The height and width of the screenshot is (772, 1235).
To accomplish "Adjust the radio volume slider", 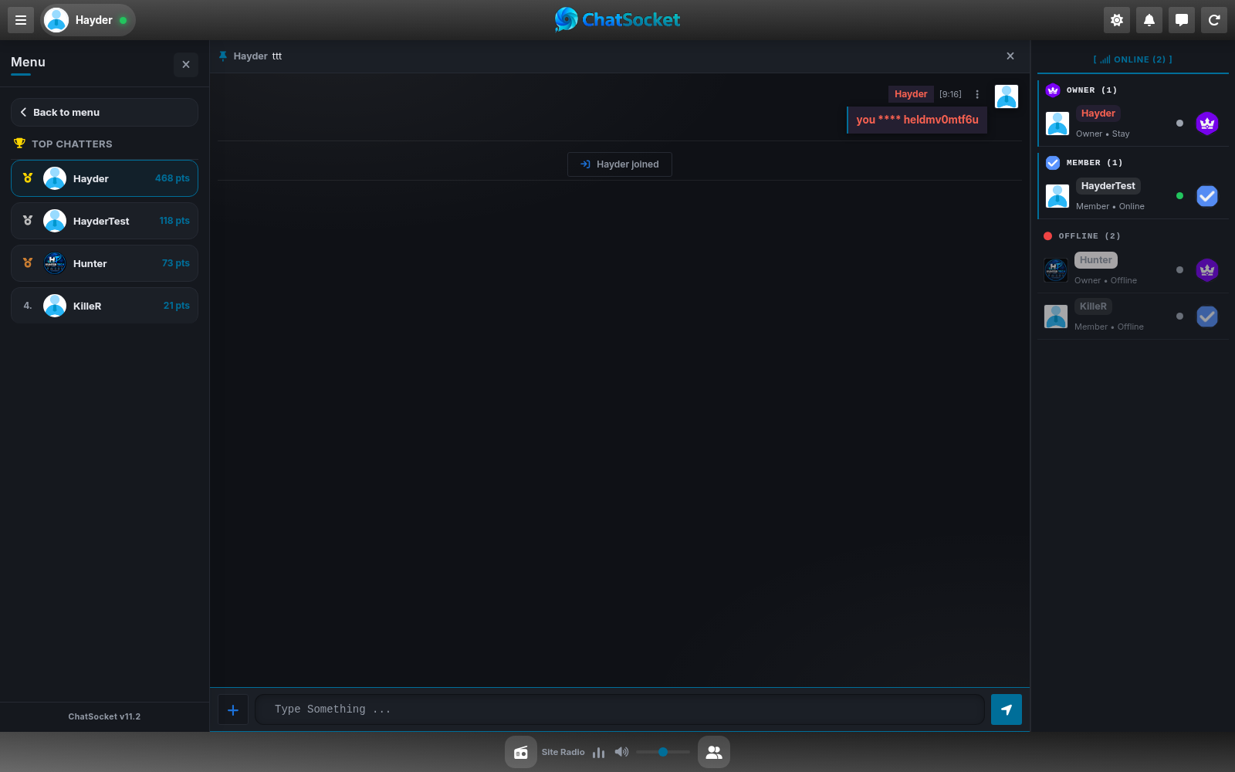I will click(663, 752).
